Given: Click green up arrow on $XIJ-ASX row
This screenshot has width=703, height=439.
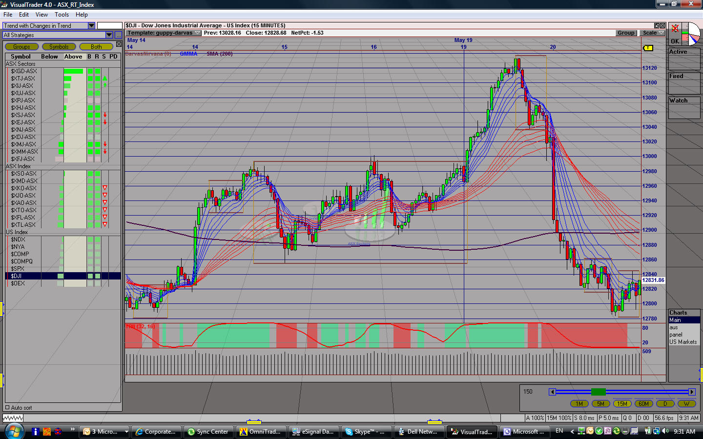Looking at the screenshot, I should point(104,85).
